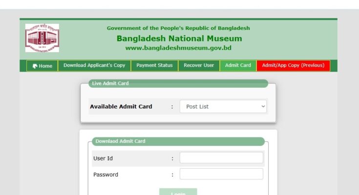Go to the Payment Status tab
The image size is (359, 195).
click(154, 65)
